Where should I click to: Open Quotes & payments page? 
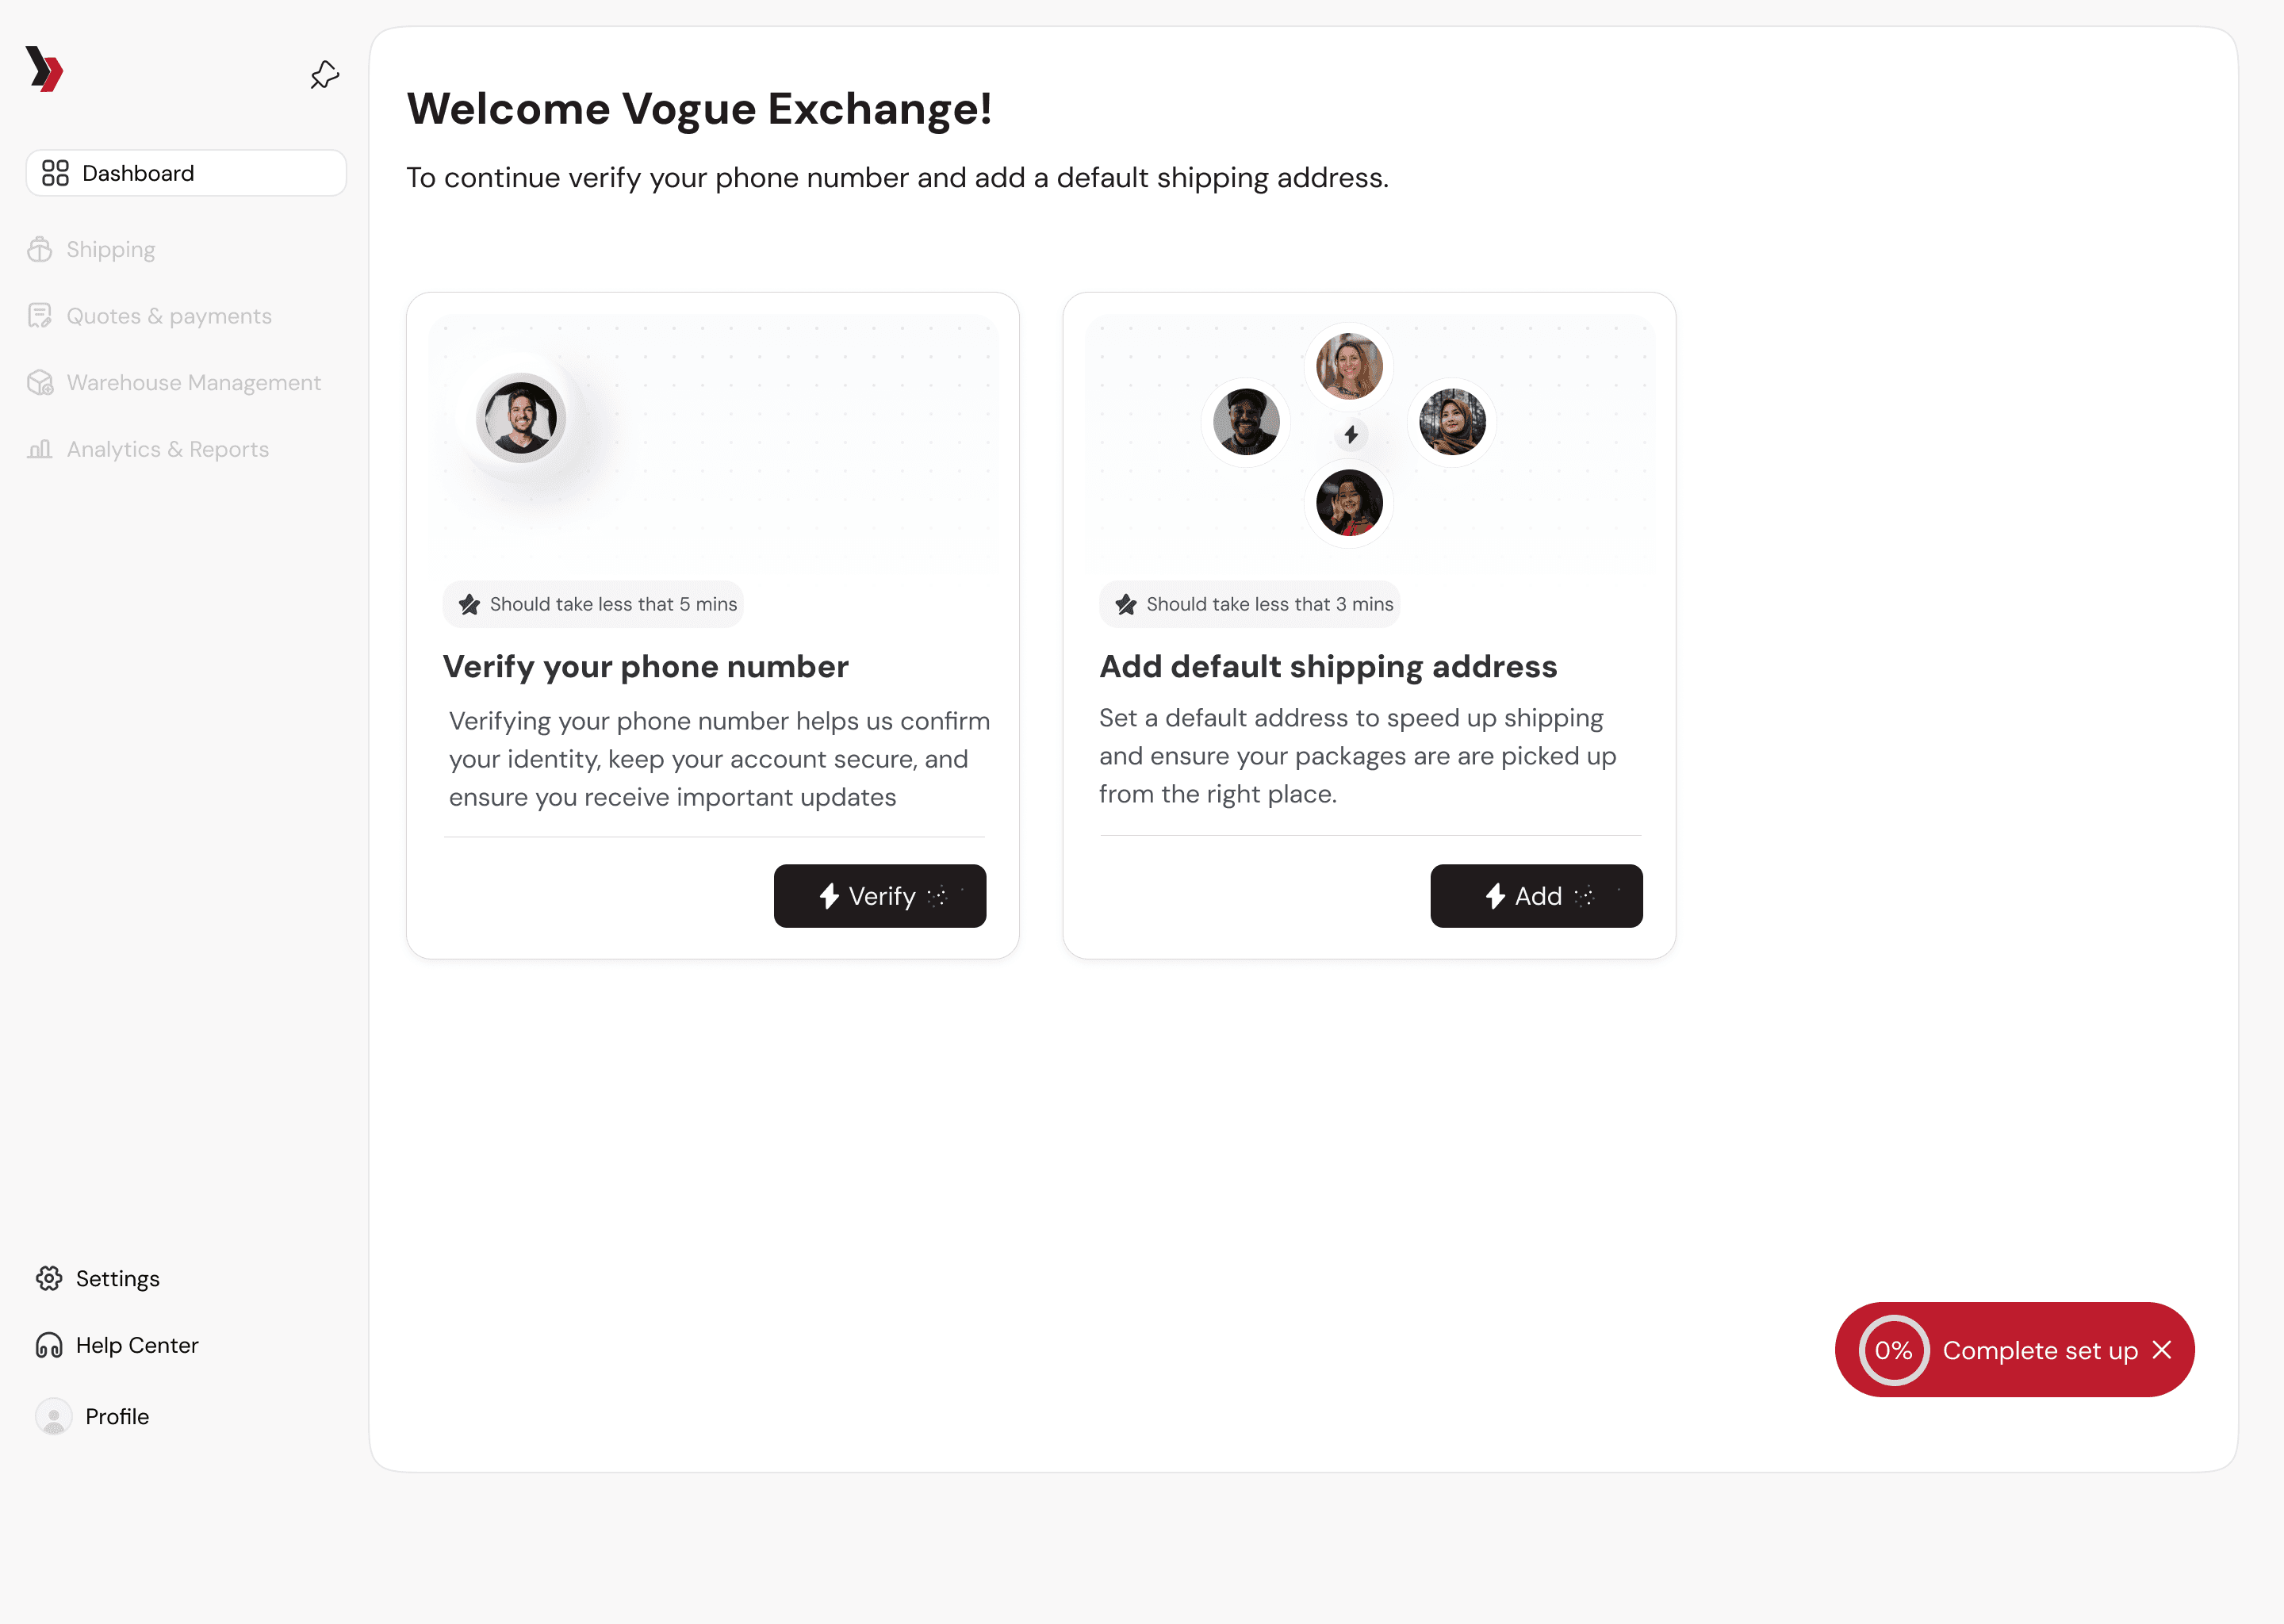(168, 316)
